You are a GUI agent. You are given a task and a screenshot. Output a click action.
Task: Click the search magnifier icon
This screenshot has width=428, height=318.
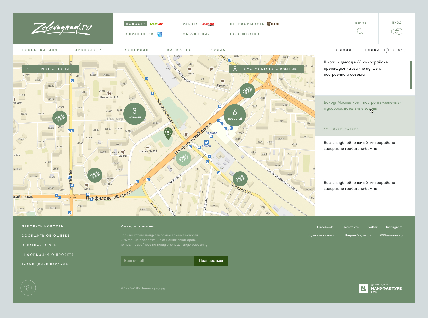pos(360,31)
